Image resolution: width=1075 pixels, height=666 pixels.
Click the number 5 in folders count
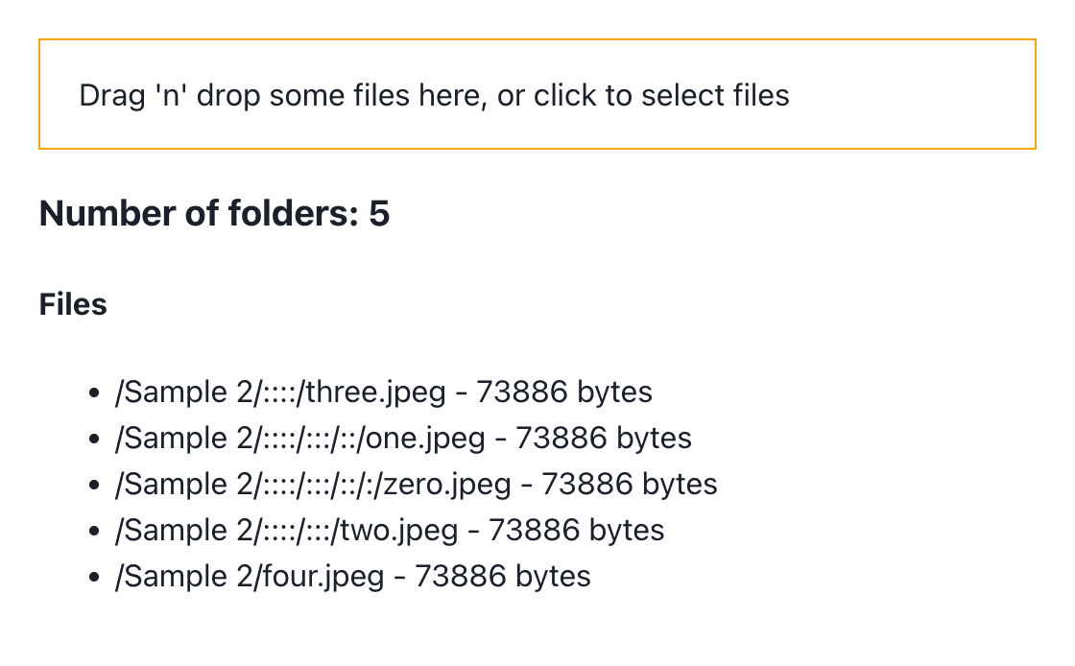tap(379, 213)
